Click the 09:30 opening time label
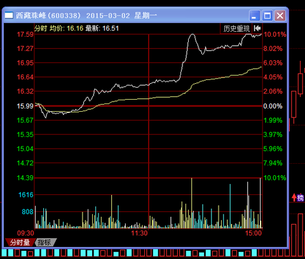The width and height of the screenshot is (305, 259). (25, 233)
